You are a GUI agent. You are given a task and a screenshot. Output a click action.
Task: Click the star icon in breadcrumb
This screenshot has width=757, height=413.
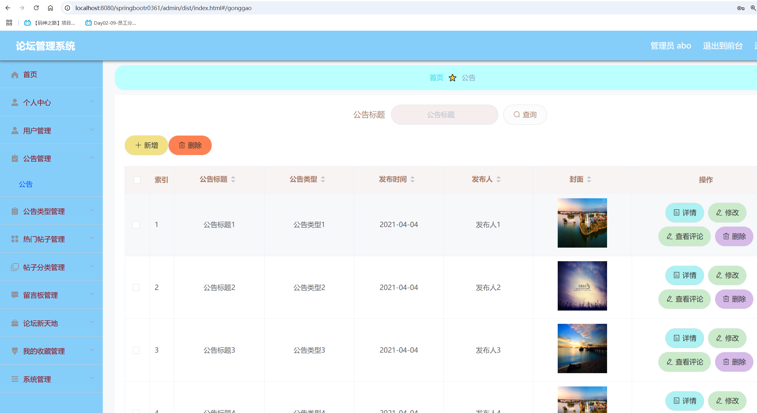452,77
